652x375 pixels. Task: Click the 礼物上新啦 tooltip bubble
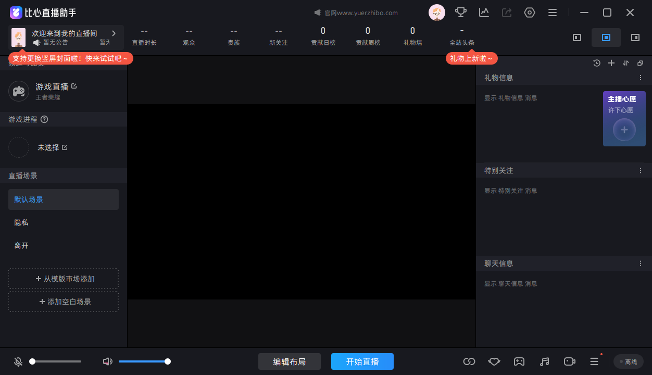coord(471,58)
